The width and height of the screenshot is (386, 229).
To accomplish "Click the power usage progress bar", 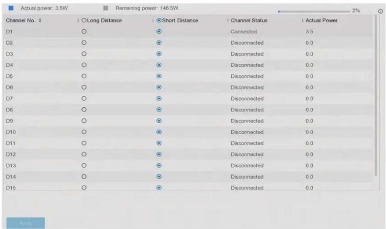I will click(x=314, y=11).
